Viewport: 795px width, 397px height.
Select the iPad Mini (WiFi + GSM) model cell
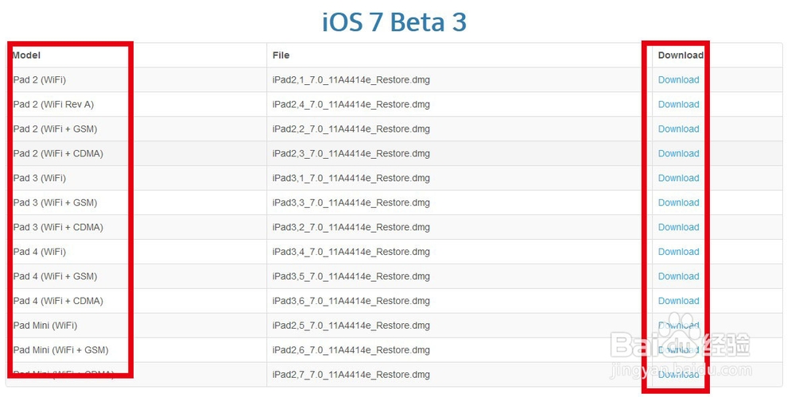(137, 350)
